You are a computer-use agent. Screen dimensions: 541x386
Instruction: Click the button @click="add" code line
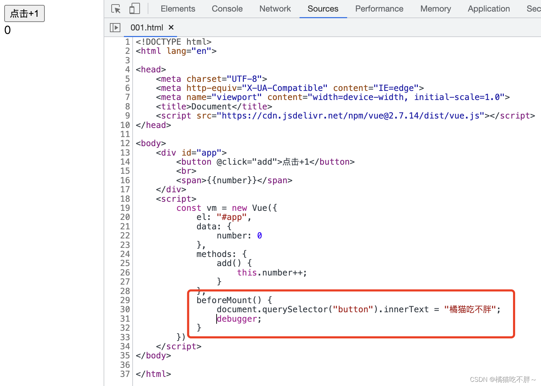(x=265, y=162)
